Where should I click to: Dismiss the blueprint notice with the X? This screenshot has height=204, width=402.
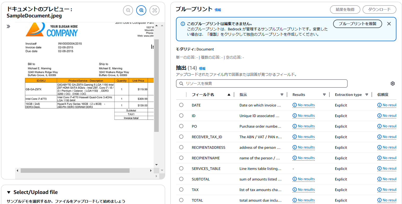pos(389,24)
